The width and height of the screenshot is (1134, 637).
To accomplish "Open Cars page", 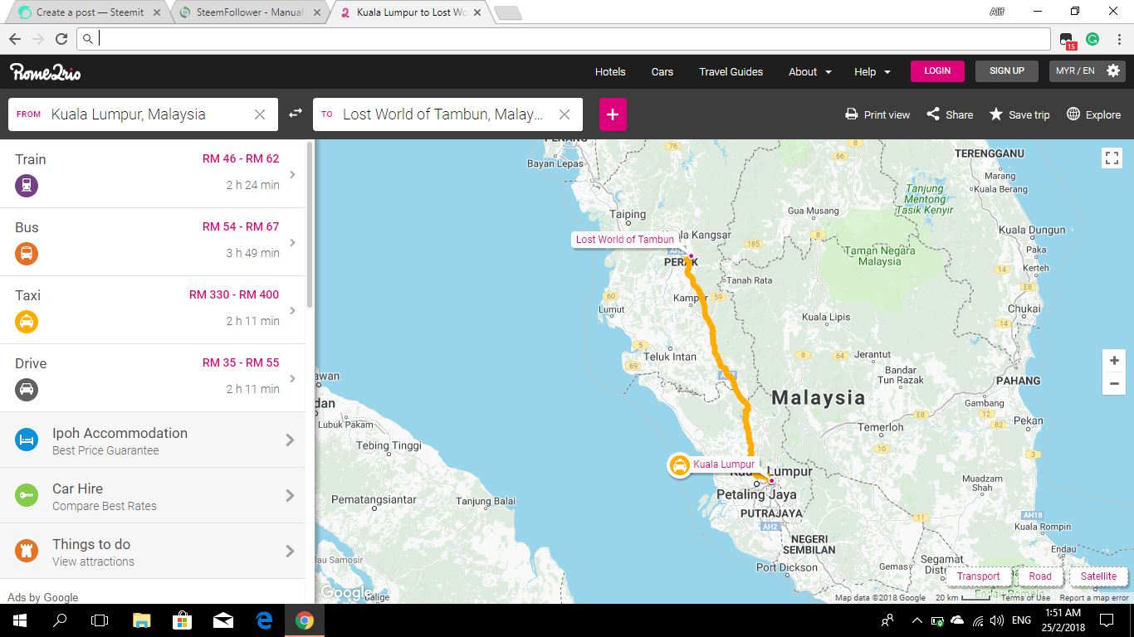I will 662,72.
